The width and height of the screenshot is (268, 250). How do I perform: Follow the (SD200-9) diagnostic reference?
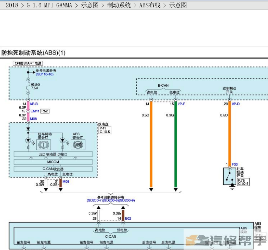[127, 200]
